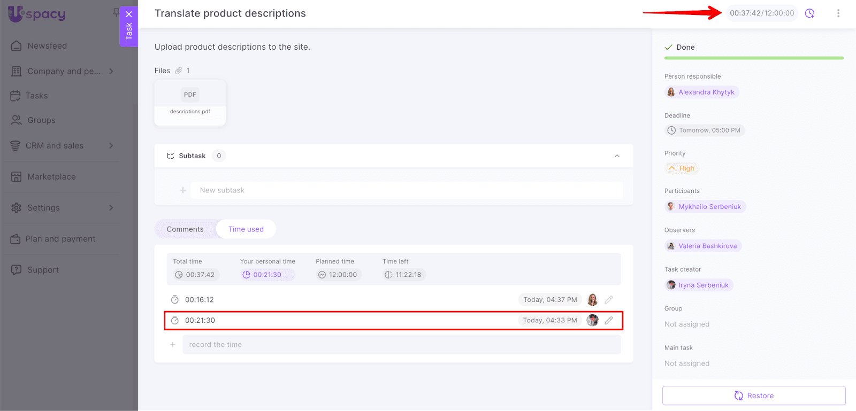This screenshot has height=411, width=856.
Task: Collapse the Subtask section
Action: 617,156
